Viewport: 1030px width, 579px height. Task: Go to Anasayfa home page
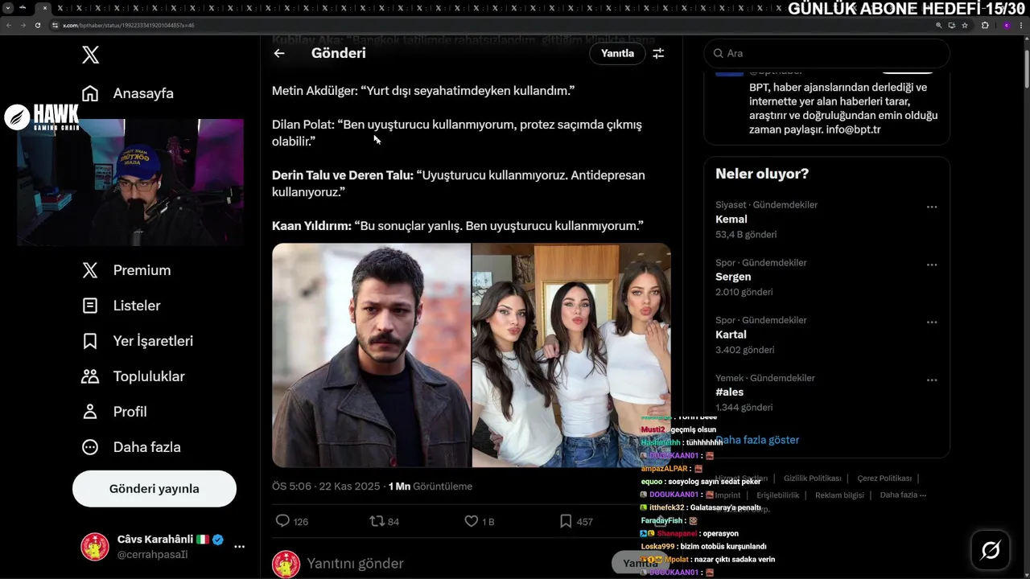pyautogui.click(x=128, y=93)
